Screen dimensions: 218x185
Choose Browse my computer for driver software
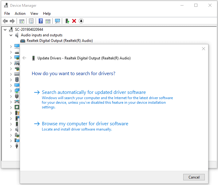(85, 124)
